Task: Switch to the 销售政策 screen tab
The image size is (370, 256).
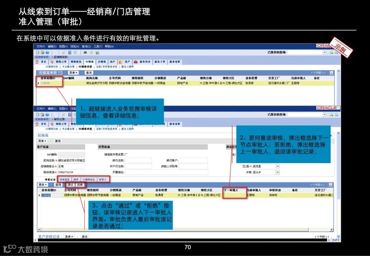Action: click(x=76, y=62)
